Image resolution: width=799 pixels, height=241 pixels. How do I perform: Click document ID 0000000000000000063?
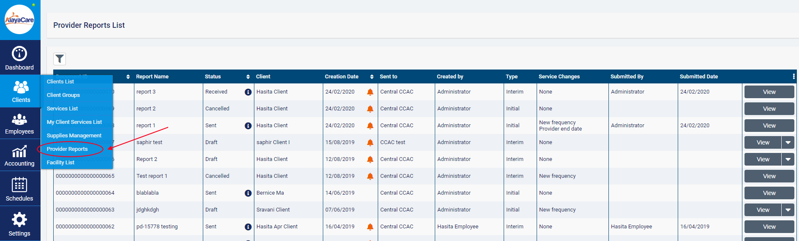click(x=85, y=210)
